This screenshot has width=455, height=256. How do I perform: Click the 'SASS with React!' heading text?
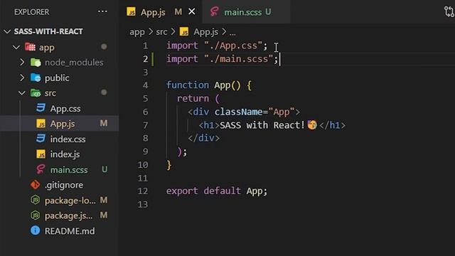coord(262,125)
